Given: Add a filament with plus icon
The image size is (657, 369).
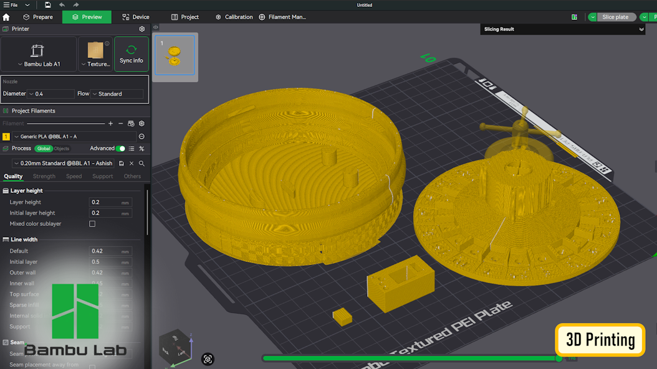Looking at the screenshot, I should pyautogui.click(x=110, y=123).
